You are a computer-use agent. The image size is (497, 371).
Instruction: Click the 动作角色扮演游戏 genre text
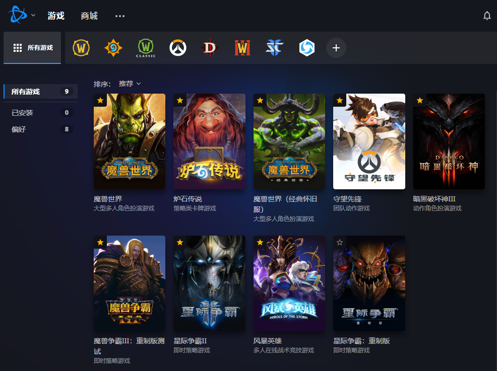438,208
